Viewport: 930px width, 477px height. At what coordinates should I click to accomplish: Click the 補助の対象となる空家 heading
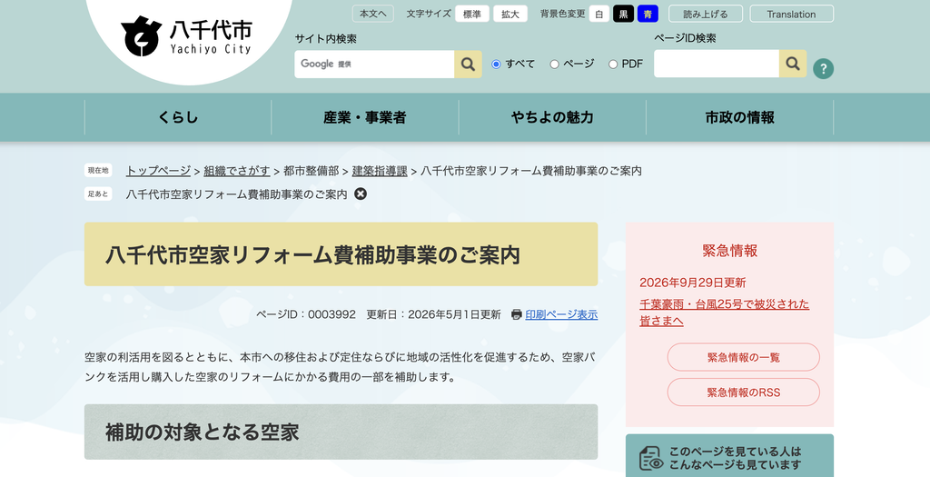coord(341,432)
